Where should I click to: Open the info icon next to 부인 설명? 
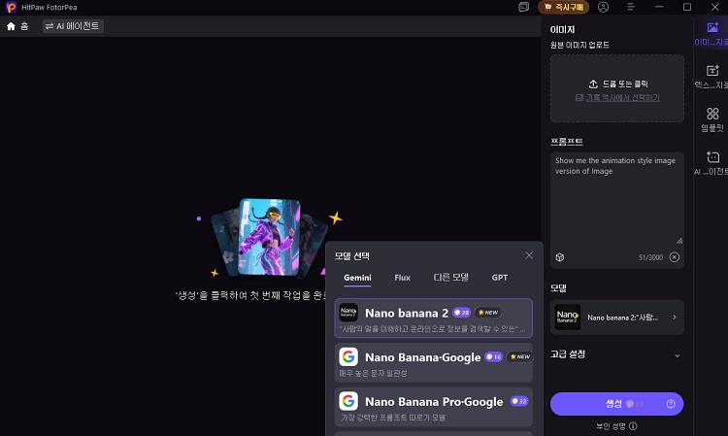633,425
